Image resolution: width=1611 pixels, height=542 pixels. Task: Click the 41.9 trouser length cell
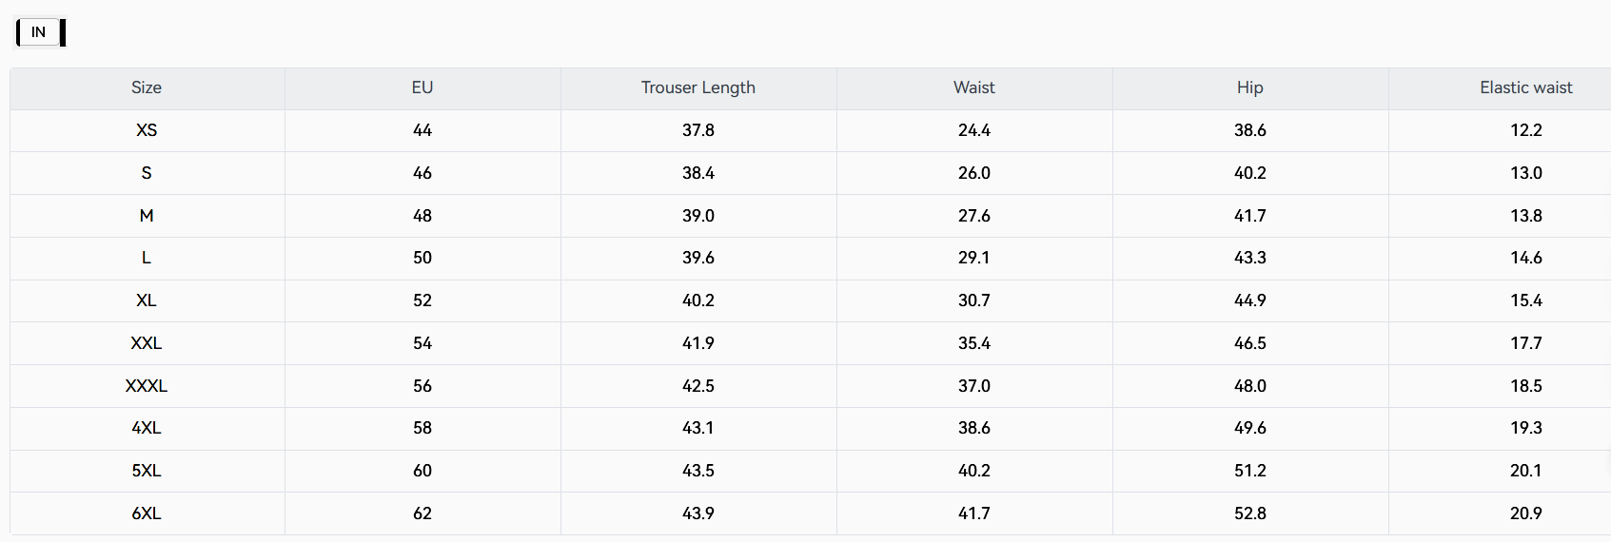click(x=698, y=343)
